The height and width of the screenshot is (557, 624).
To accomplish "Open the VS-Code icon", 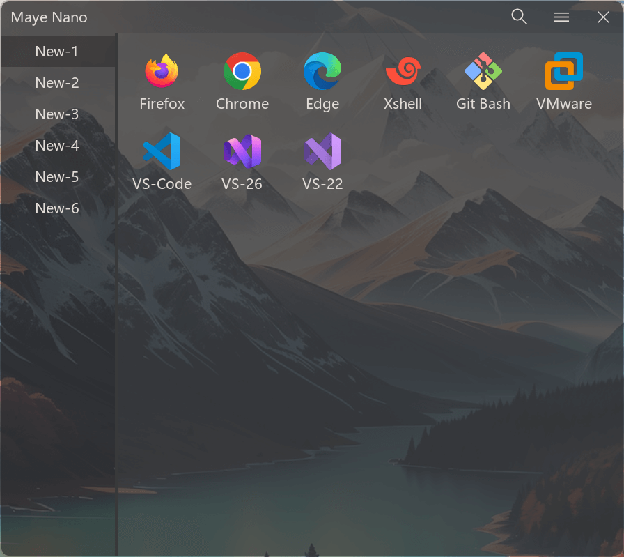I will coord(162,151).
